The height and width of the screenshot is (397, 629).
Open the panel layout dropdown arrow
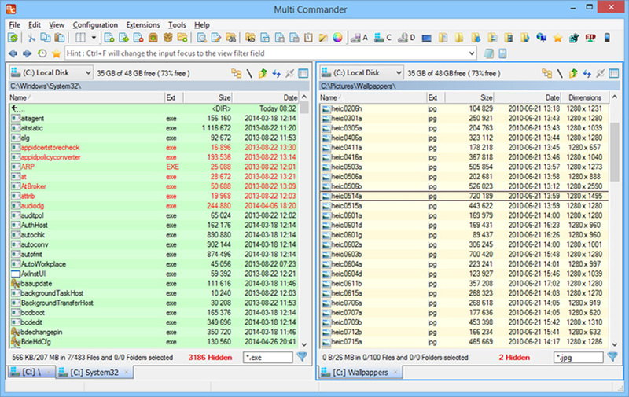click(x=94, y=38)
